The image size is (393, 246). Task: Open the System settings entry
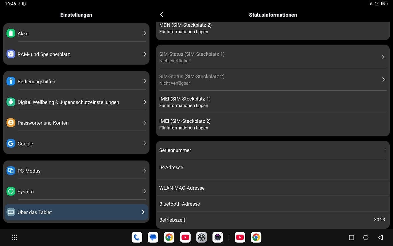76,191
